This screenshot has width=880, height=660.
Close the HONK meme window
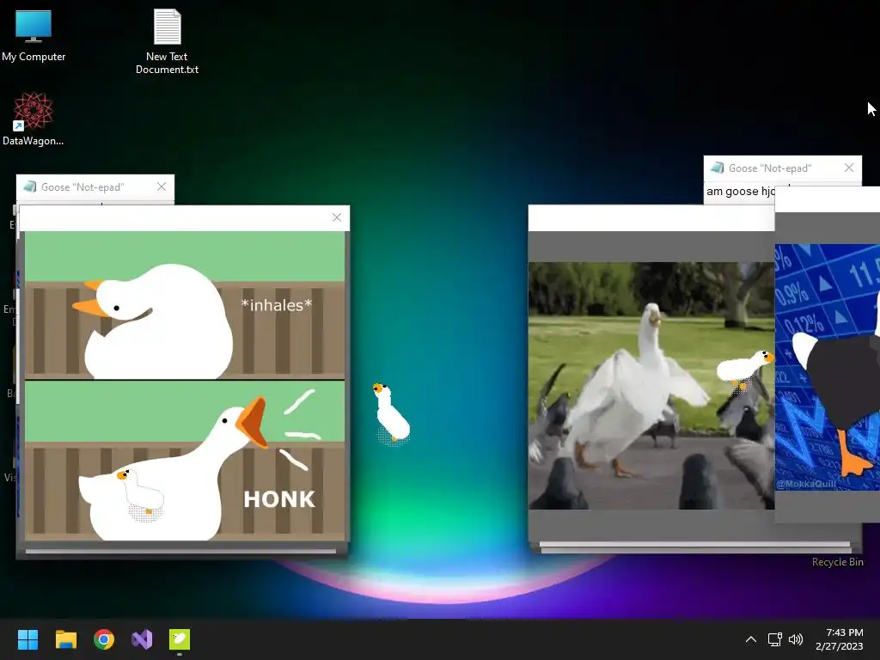tap(337, 217)
